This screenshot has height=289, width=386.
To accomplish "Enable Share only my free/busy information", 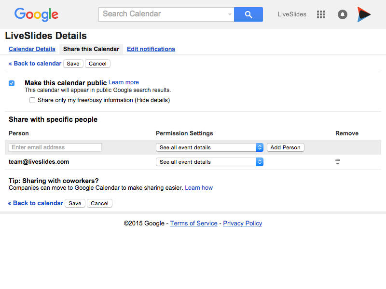I will (32, 100).
